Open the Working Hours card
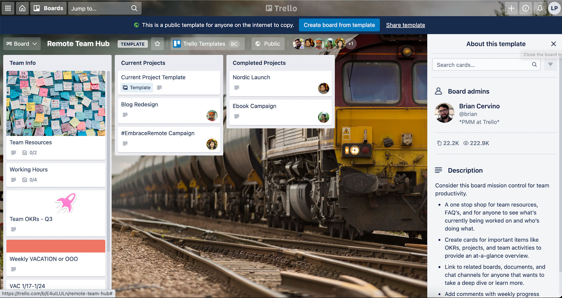562x298 pixels. (x=56, y=175)
